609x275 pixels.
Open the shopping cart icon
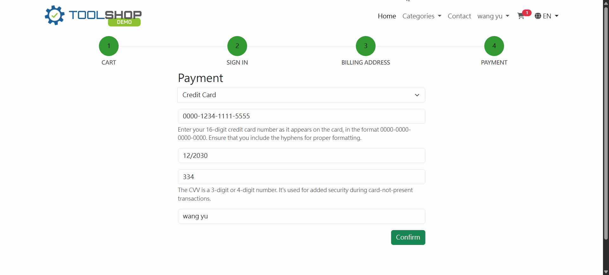click(521, 16)
